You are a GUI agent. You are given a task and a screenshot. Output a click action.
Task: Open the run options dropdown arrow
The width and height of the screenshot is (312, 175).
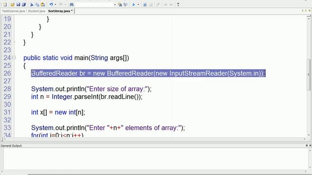click(x=138, y=4)
